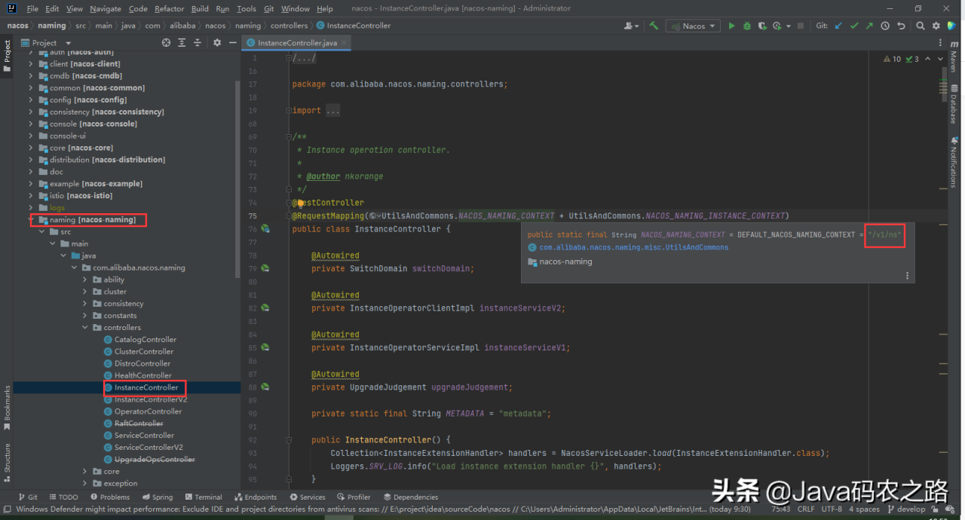Click Git Update Project blue arrow

839,26
